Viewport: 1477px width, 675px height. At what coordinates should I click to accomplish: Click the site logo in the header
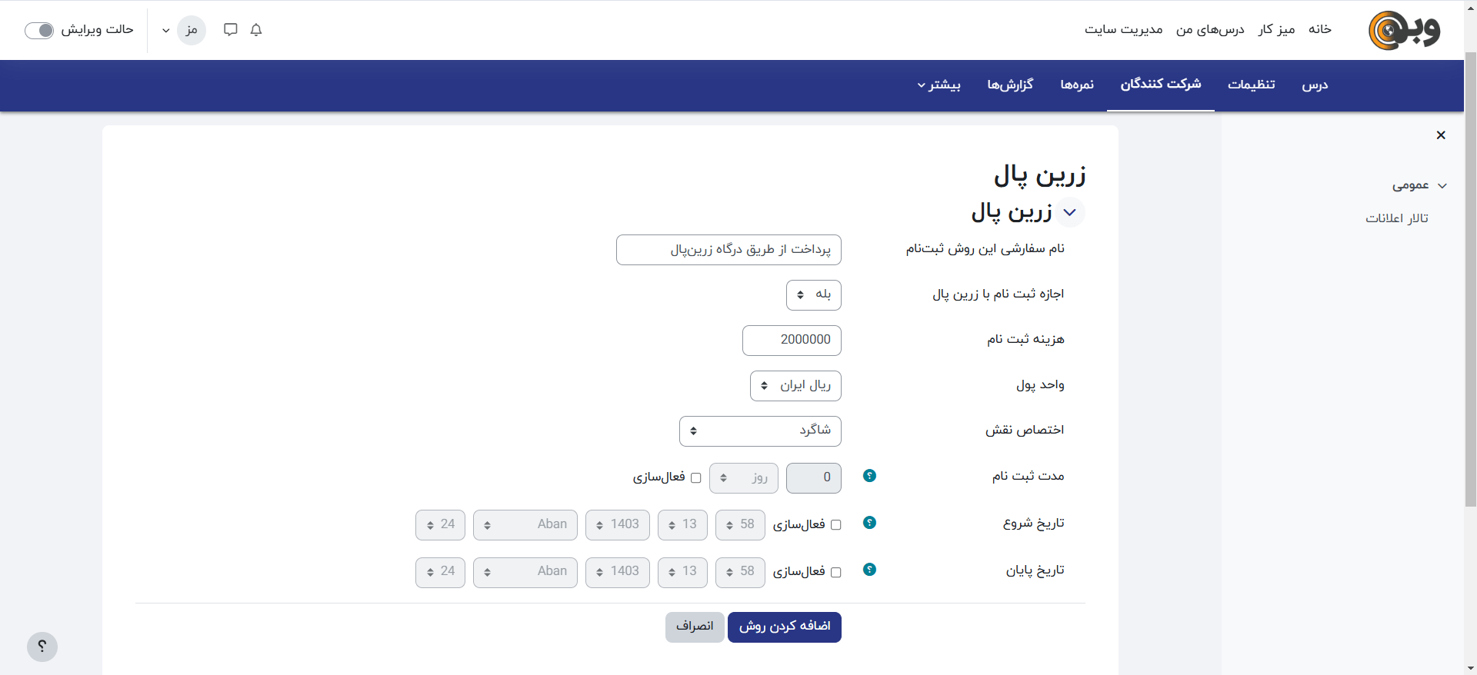coord(1404,31)
